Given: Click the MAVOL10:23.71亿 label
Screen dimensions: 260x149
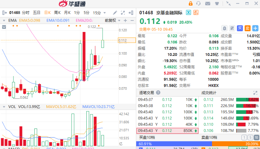Looking at the screenshot, I should [x=98, y=107].
